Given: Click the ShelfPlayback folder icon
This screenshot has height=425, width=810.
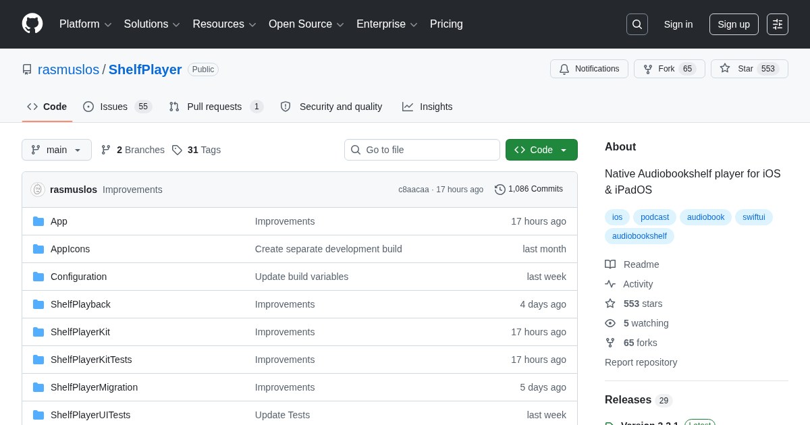Looking at the screenshot, I should 38,304.
